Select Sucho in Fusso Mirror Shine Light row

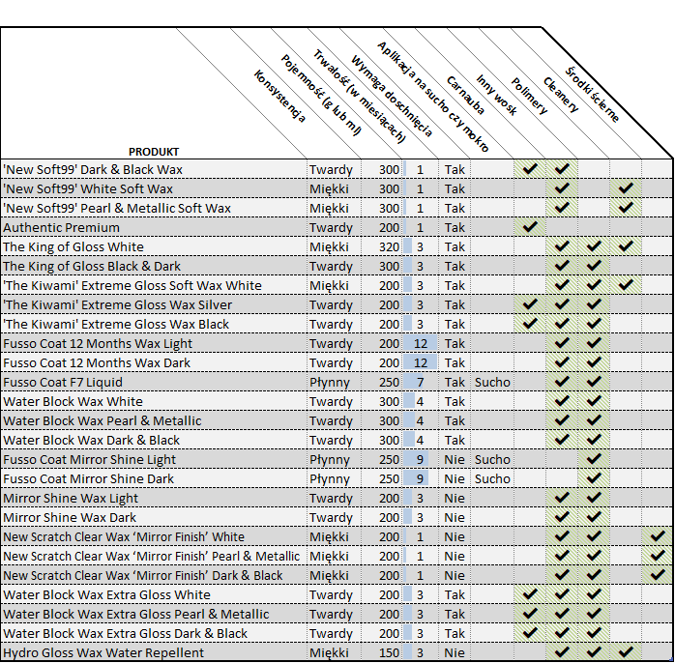492,459
